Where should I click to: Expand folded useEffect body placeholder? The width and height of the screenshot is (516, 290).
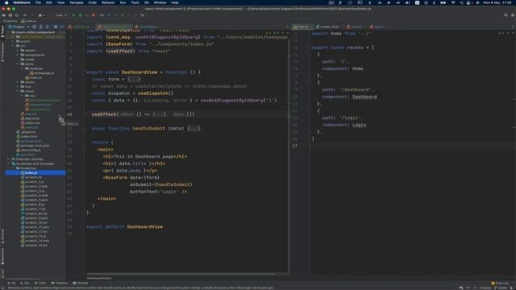coord(160,114)
